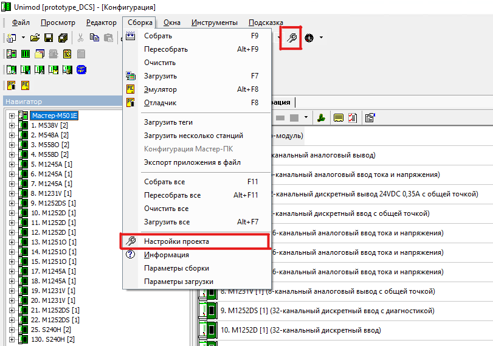
Task: Select 20. M1231V [1] in navigator
Action: pos(52,301)
